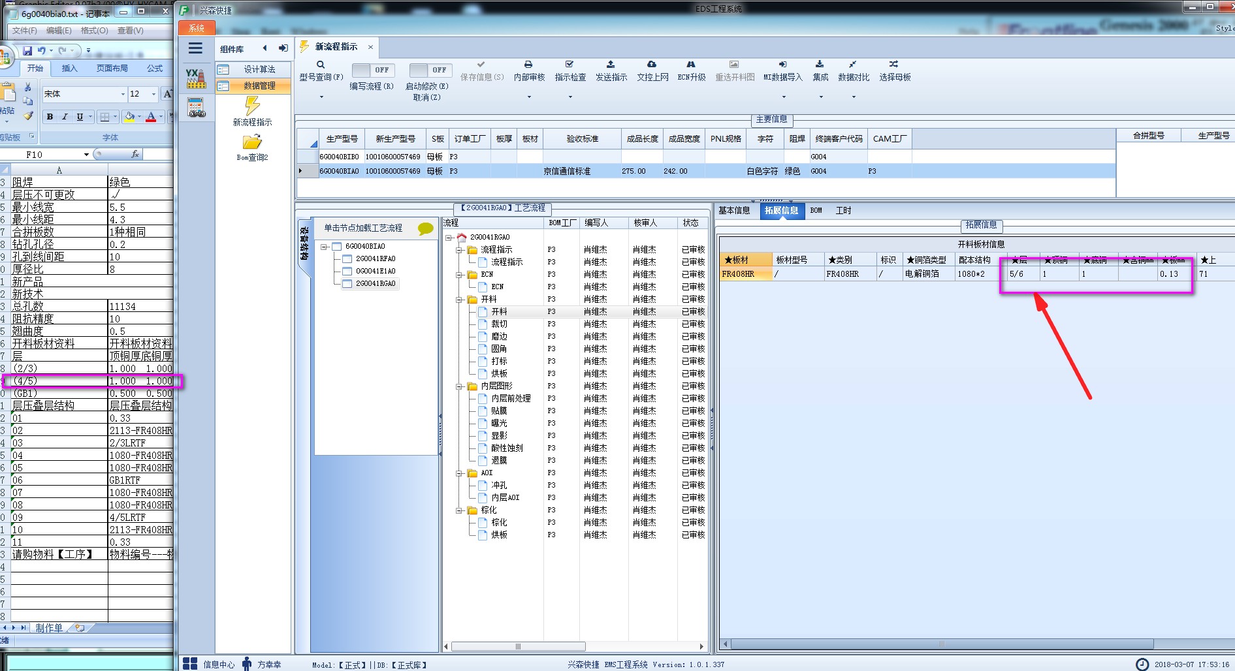This screenshot has width=1235, height=671.
Task: Collapse the 2G0041RGA0 root process node
Action: (449, 238)
